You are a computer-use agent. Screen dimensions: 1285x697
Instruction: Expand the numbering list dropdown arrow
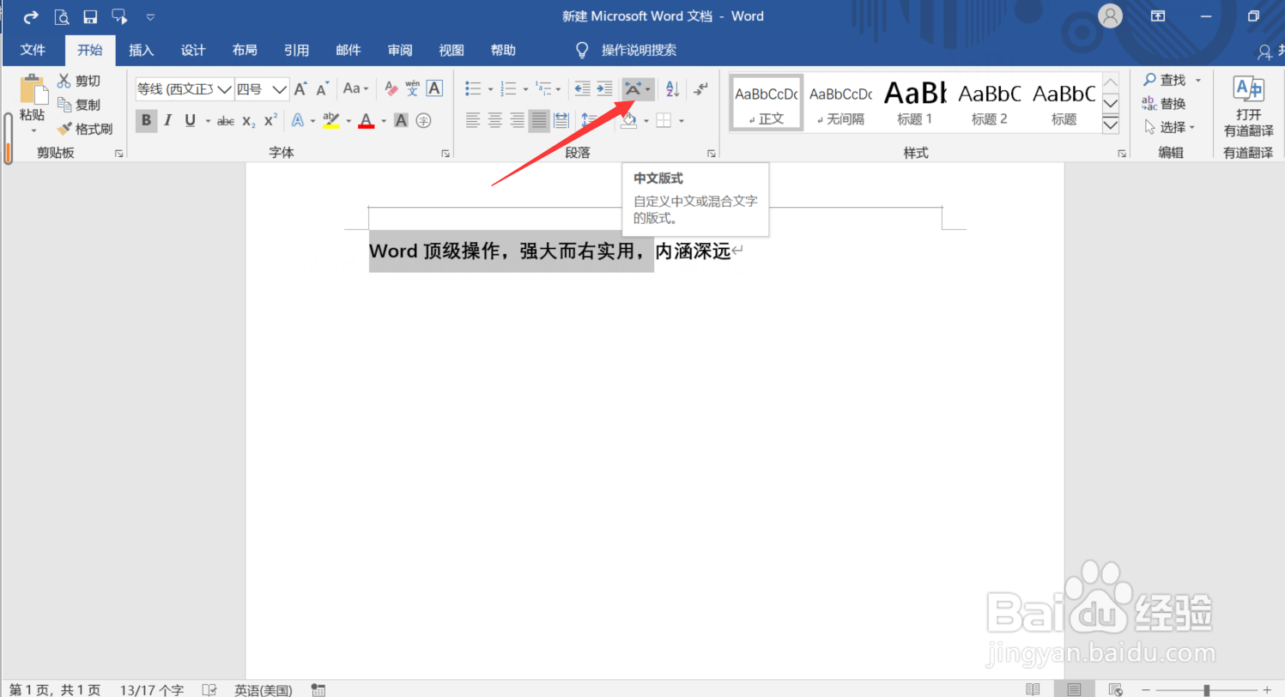(525, 89)
